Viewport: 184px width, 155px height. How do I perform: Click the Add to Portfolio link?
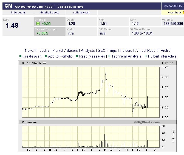(x=60, y=56)
